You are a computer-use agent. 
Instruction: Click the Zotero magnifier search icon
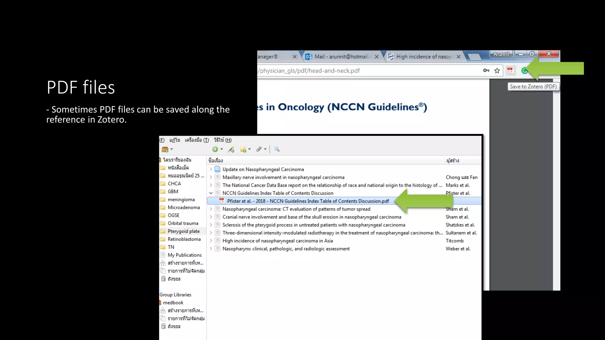point(277,149)
